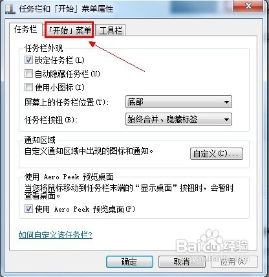Click the arrow on the 底部 dropdown
The width and height of the screenshot is (269, 277).
(x=226, y=102)
